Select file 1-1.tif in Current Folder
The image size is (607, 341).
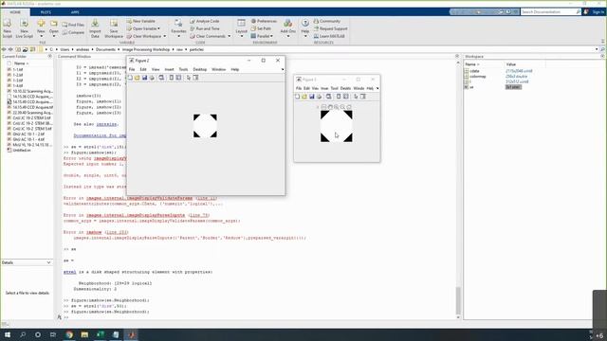coord(18,69)
